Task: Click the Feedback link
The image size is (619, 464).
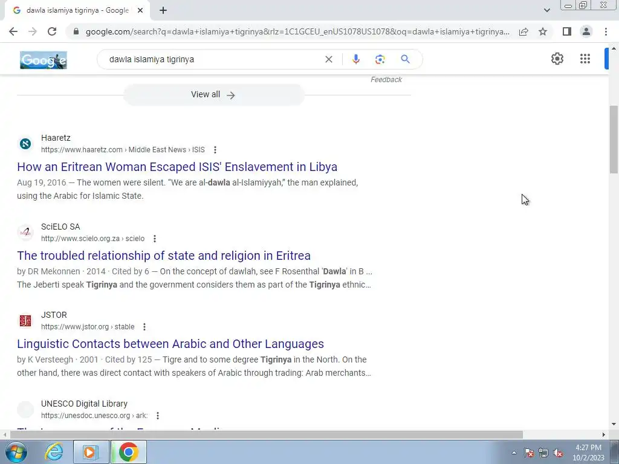Action: point(386,80)
